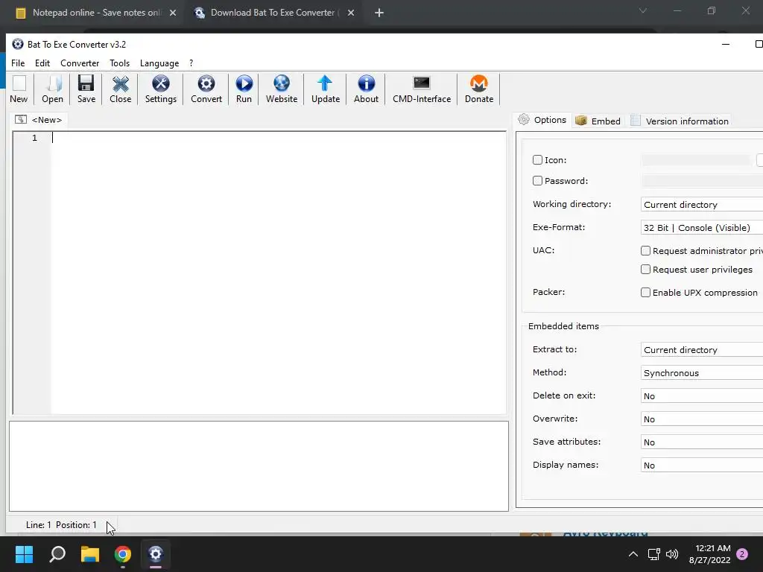763x572 pixels.
Task: Open the Method Synchronous dropdown
Action: [702, 373]
